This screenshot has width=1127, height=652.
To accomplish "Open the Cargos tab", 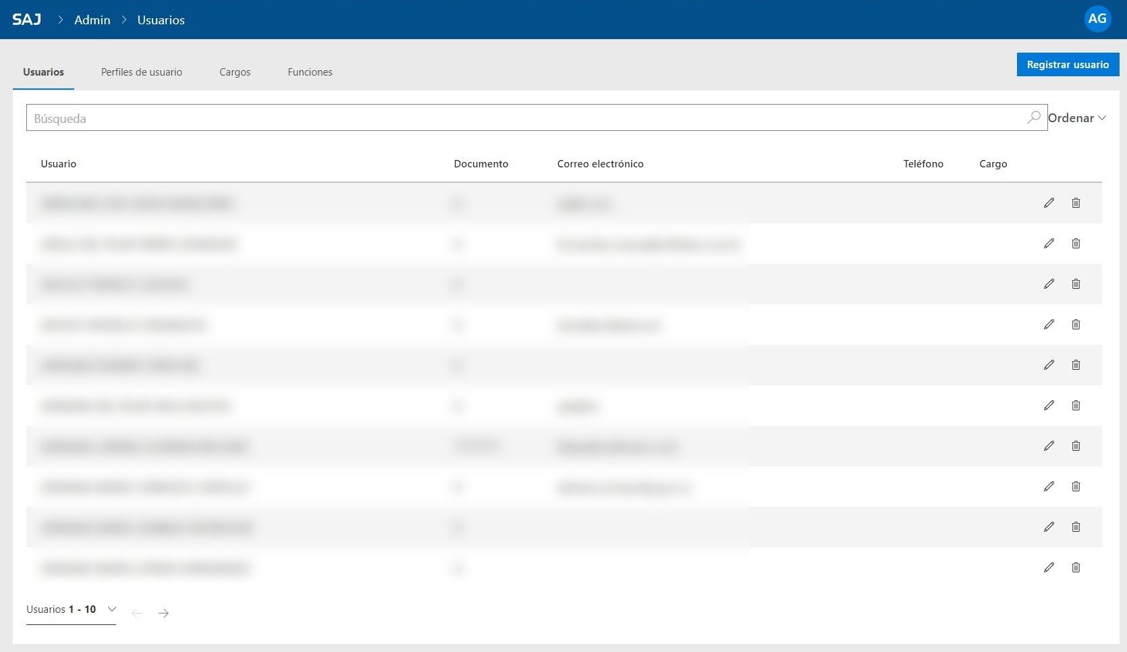I will [235, 72].
